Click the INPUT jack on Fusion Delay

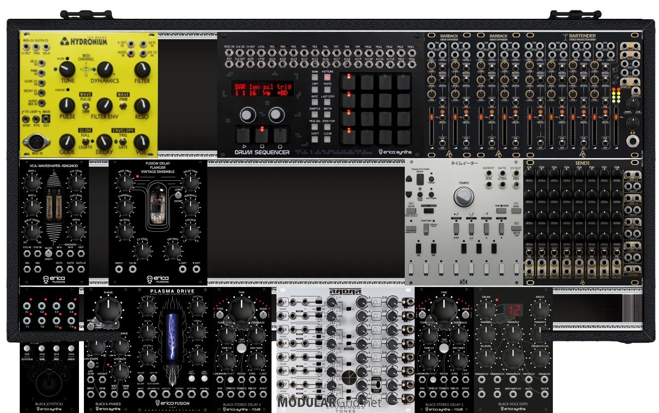click(119, 270)
